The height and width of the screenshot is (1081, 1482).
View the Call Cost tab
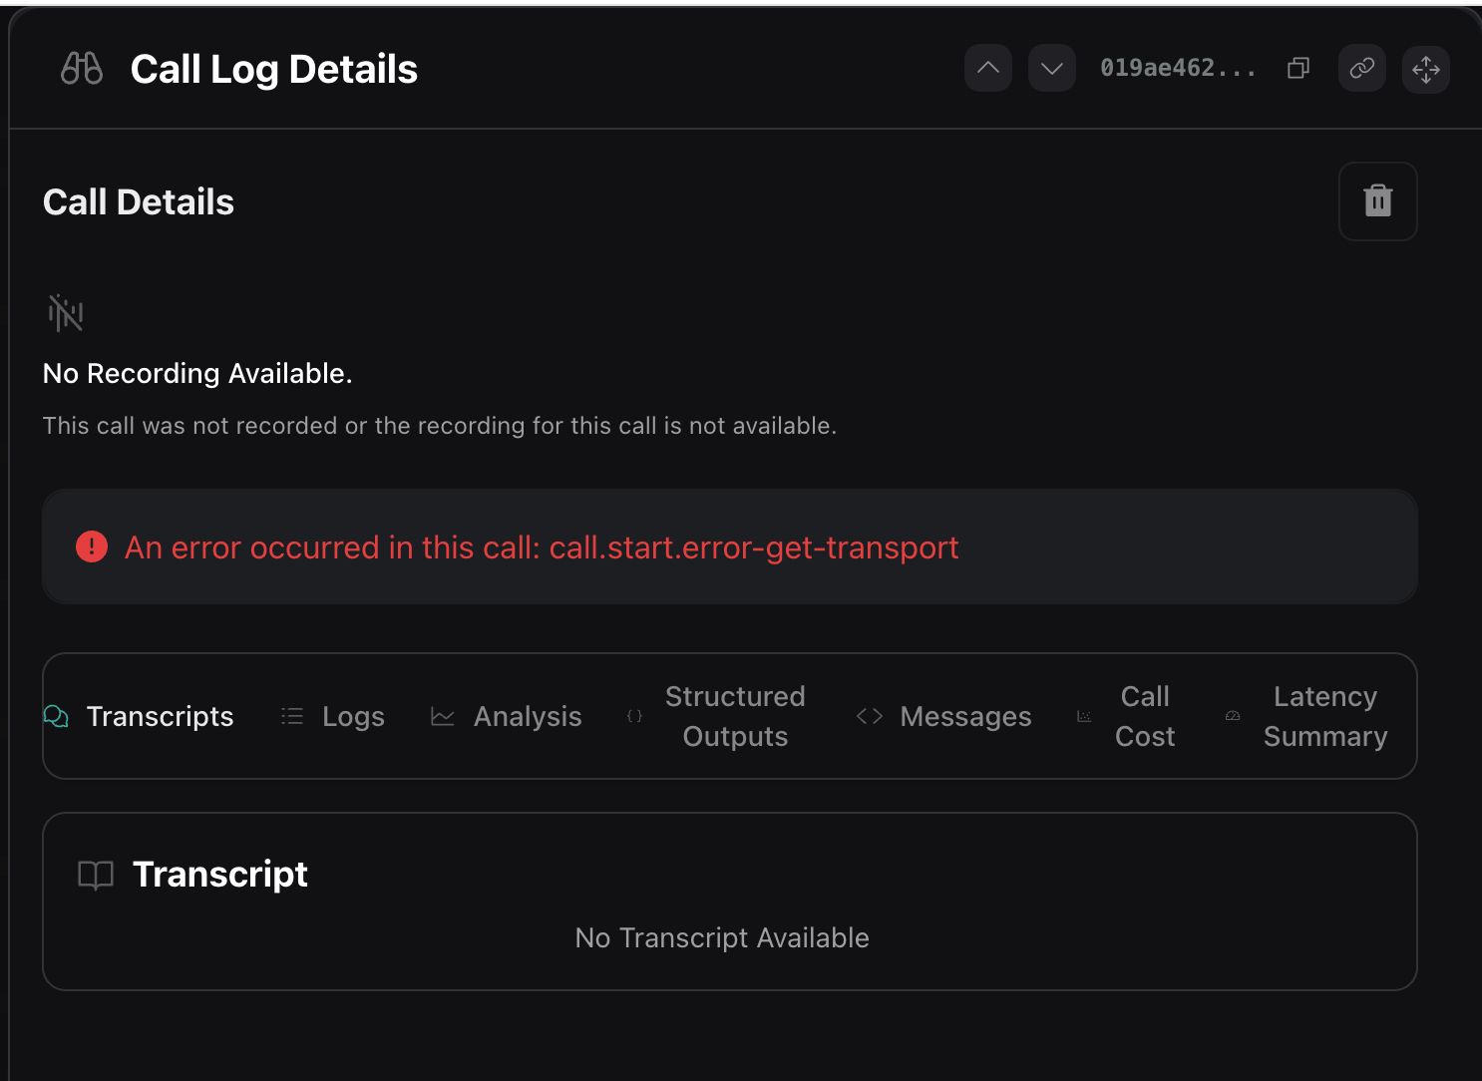coord(1144,716)
